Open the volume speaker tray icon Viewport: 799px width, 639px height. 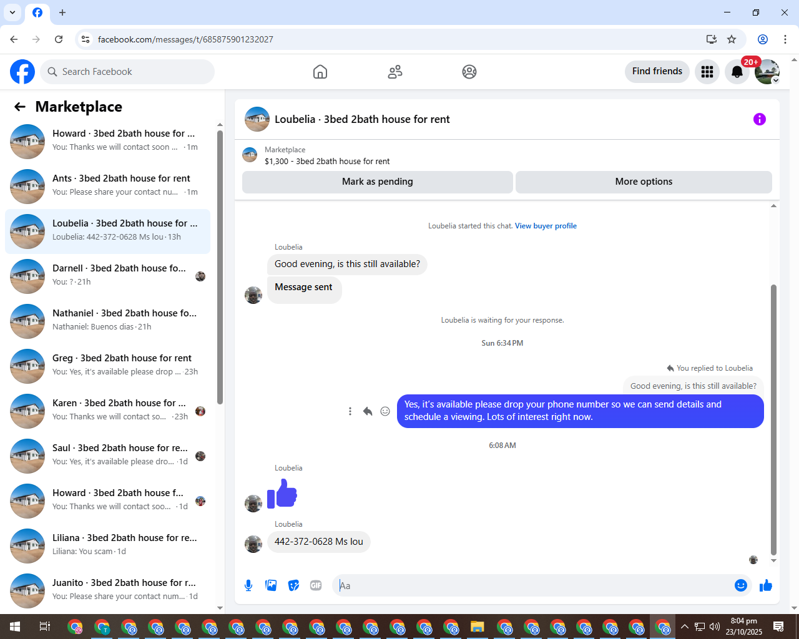715,627
